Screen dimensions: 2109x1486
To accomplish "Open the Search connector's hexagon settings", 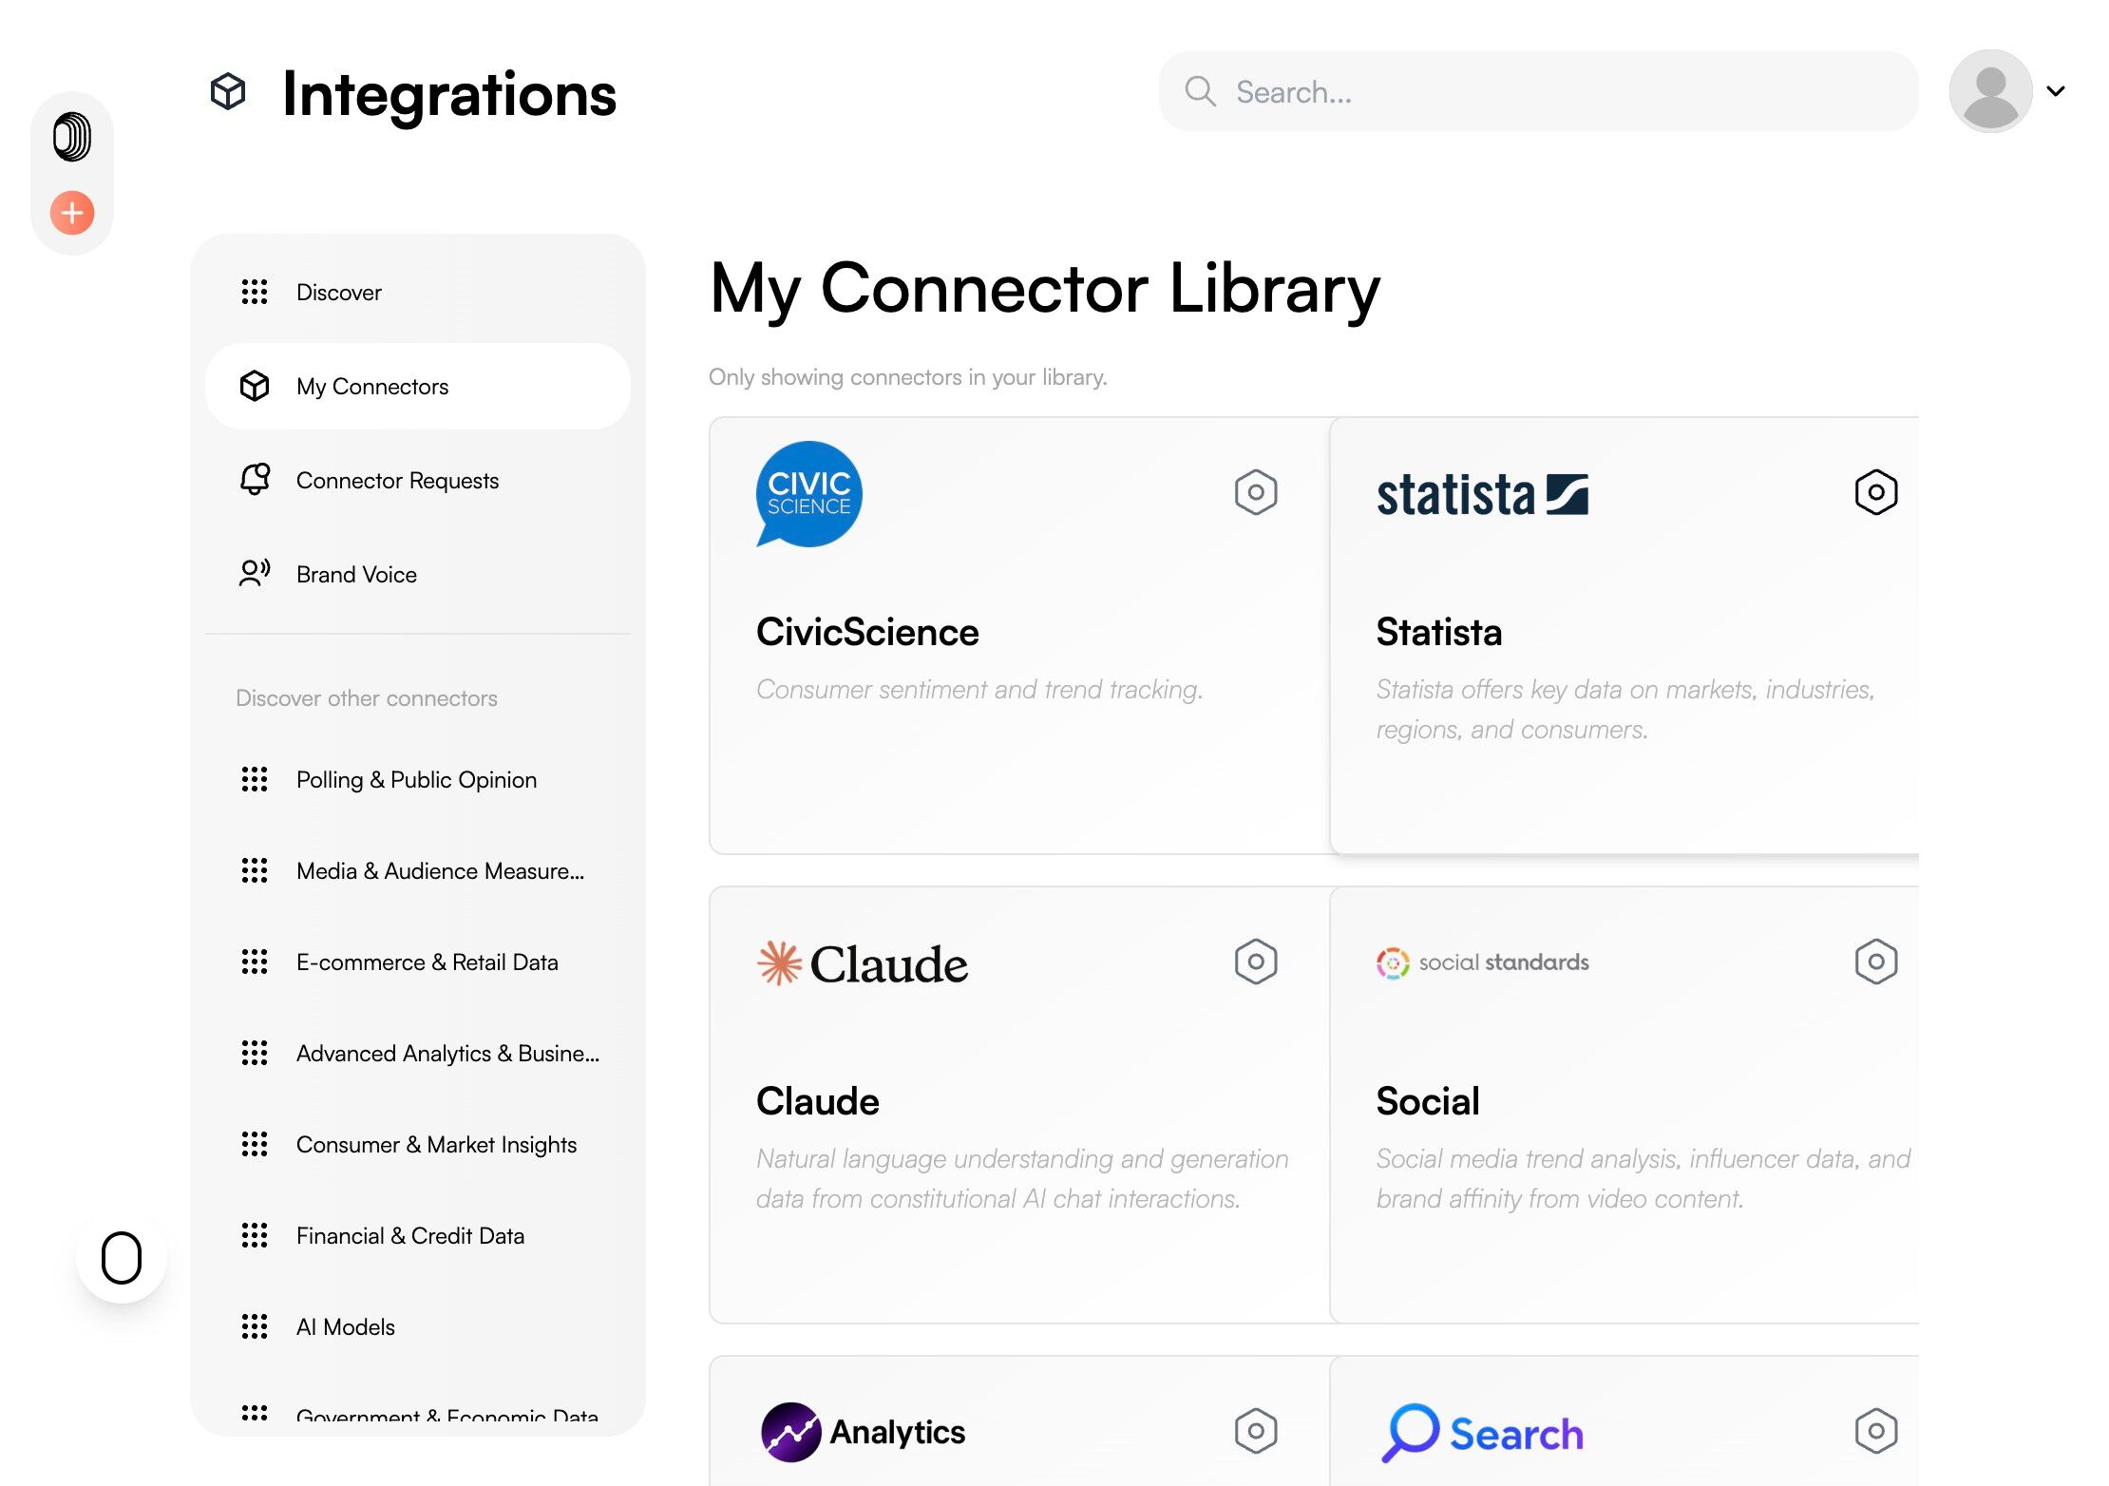I will [1875, 1431].
